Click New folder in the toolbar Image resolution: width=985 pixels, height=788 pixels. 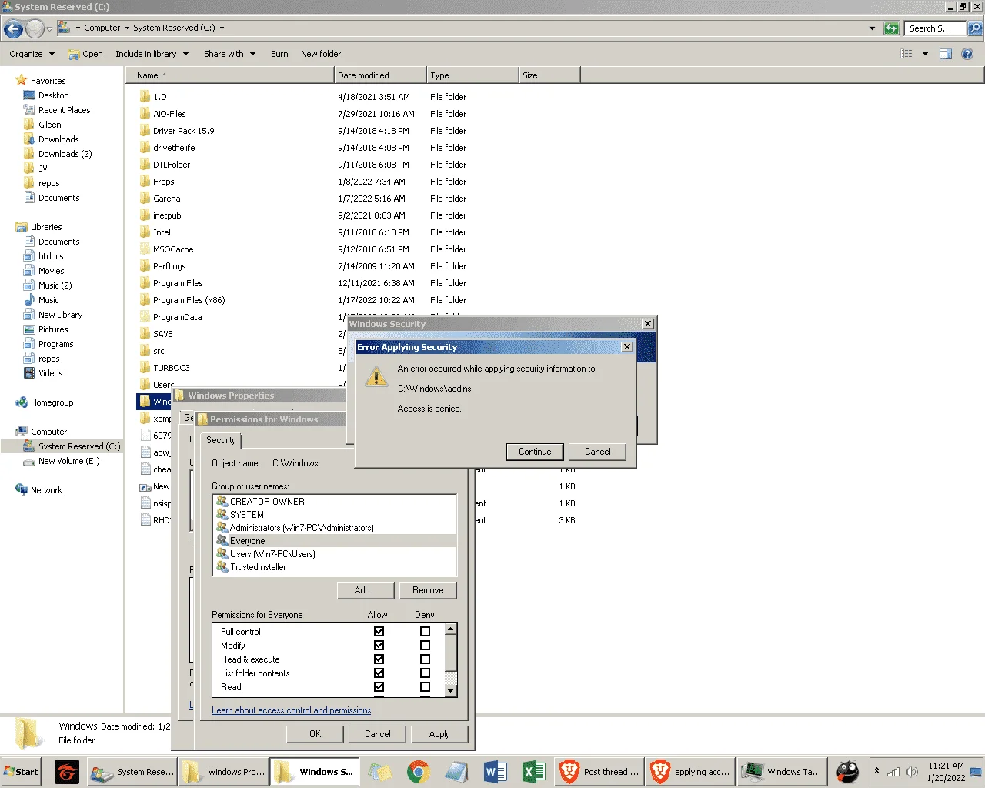321,54
